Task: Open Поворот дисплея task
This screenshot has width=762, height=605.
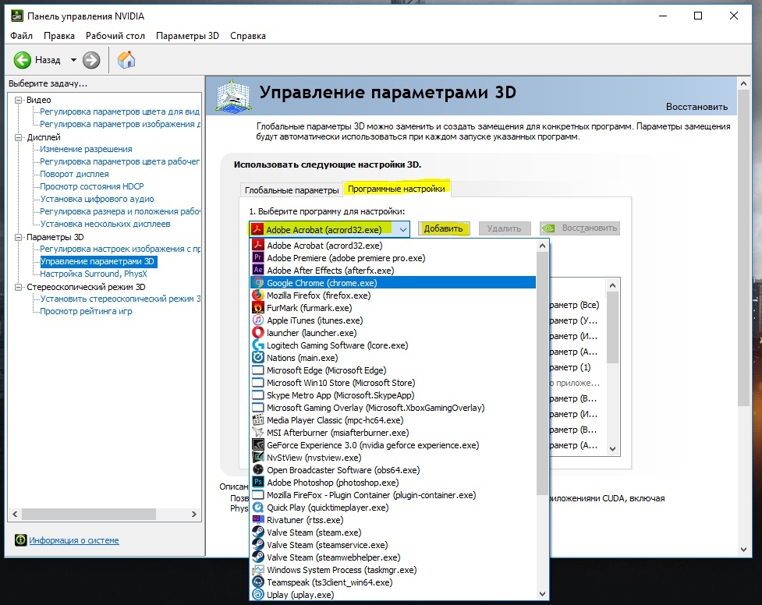Action: coord(74,174)
